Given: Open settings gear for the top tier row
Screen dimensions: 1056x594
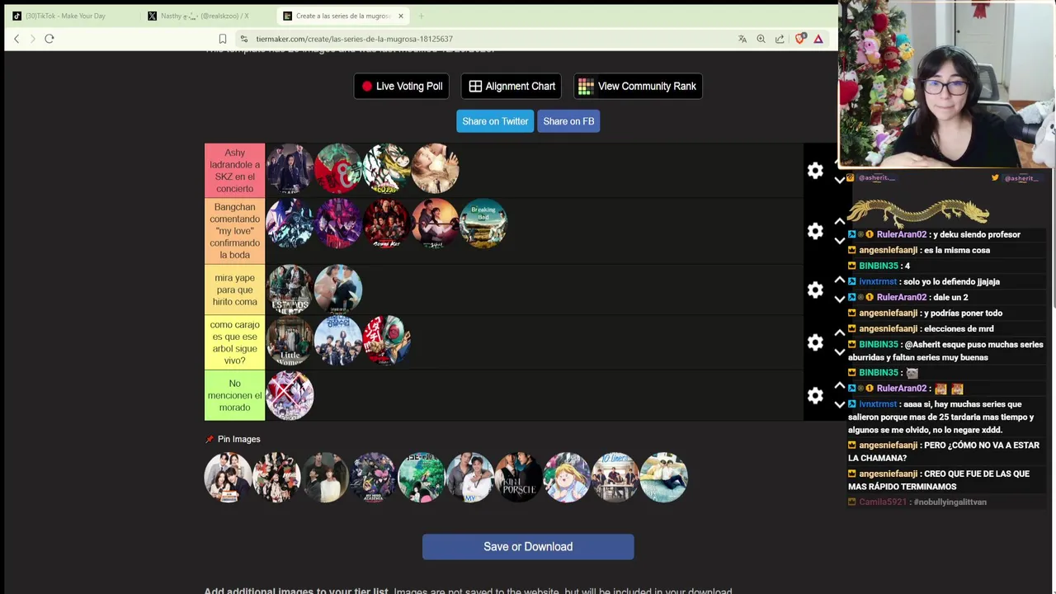Looking at the screenshot, I should [815, 171].
